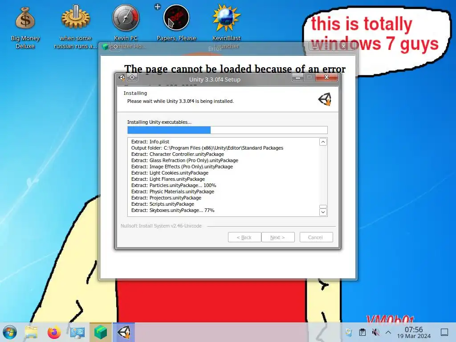The image size is (456, 342).
Task: Open the 'when some russian runs a...' gear icon
Action: pos(75,26)
